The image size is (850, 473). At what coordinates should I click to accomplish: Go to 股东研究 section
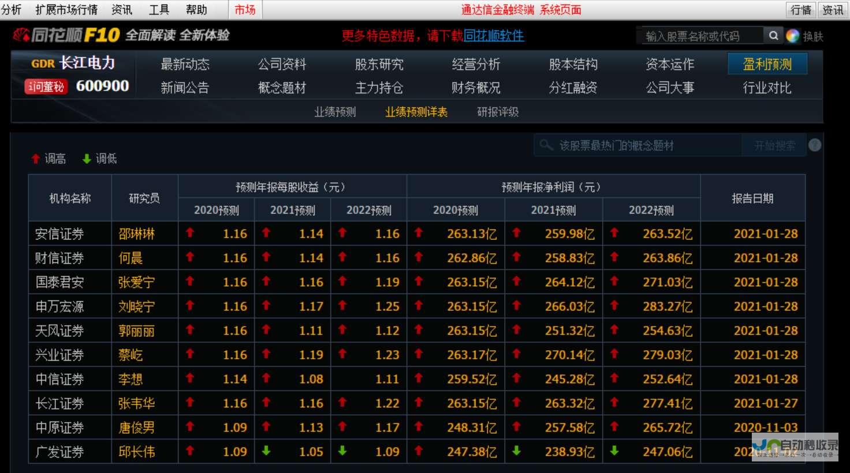379,64
